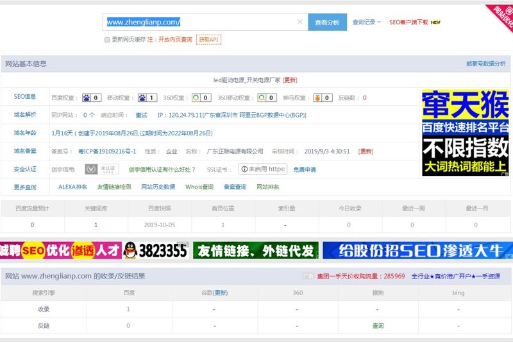Click the Baidu snapshot date 2019-10-05
This screenshot has width=513, height=342.
tap(160, 225)
